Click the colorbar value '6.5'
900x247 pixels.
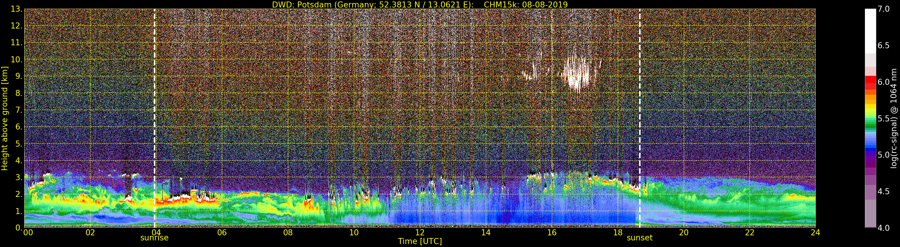(884, 46)
